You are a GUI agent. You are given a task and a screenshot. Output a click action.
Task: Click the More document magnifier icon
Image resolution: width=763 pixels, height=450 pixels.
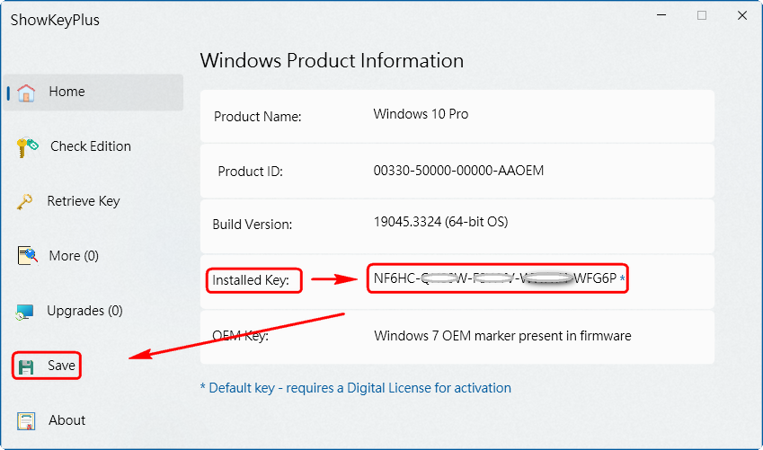[27, 255]
